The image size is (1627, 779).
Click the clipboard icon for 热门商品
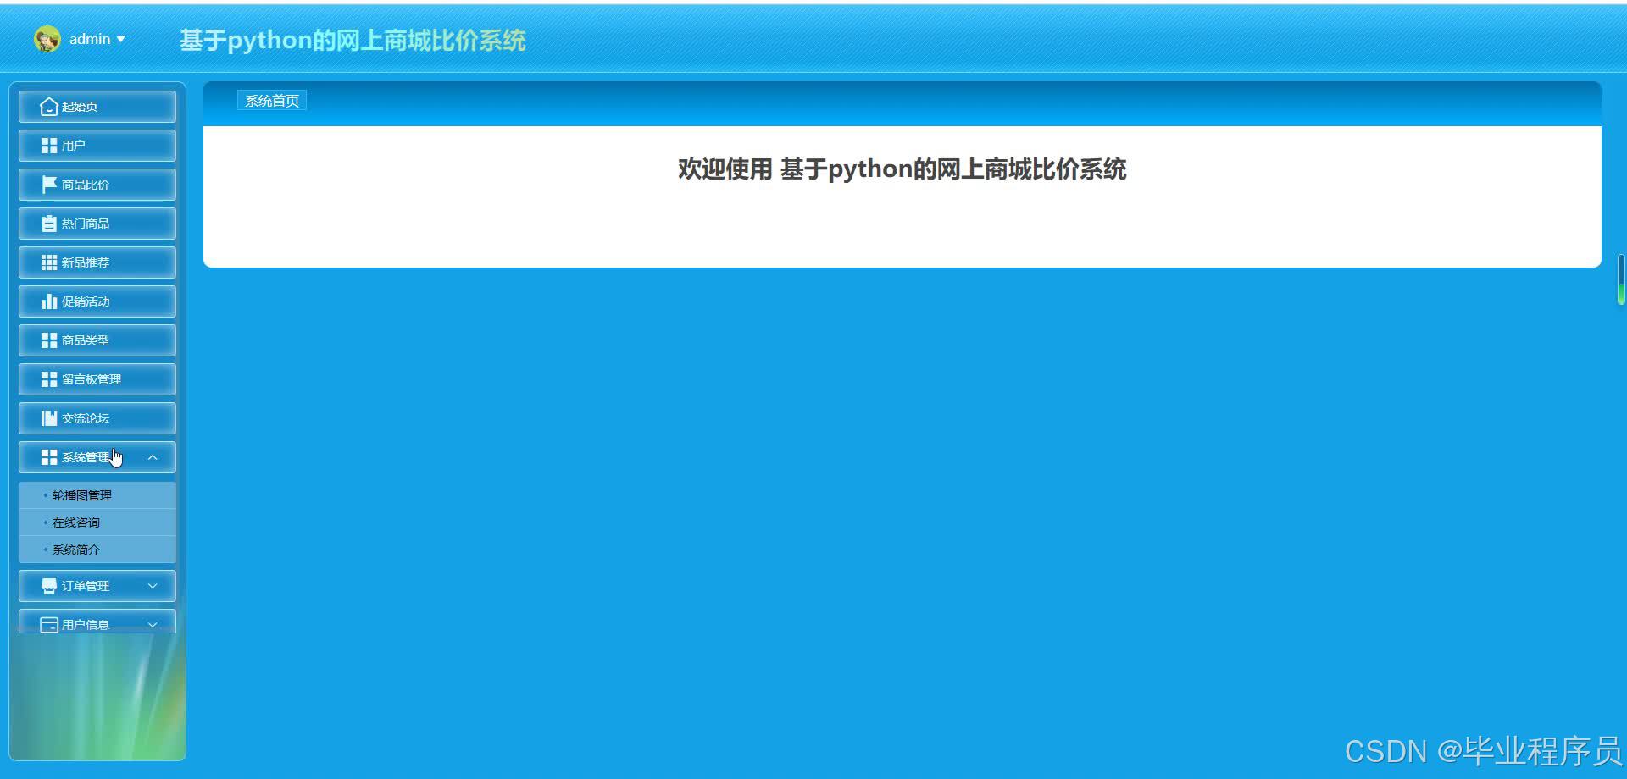(49, 224)
